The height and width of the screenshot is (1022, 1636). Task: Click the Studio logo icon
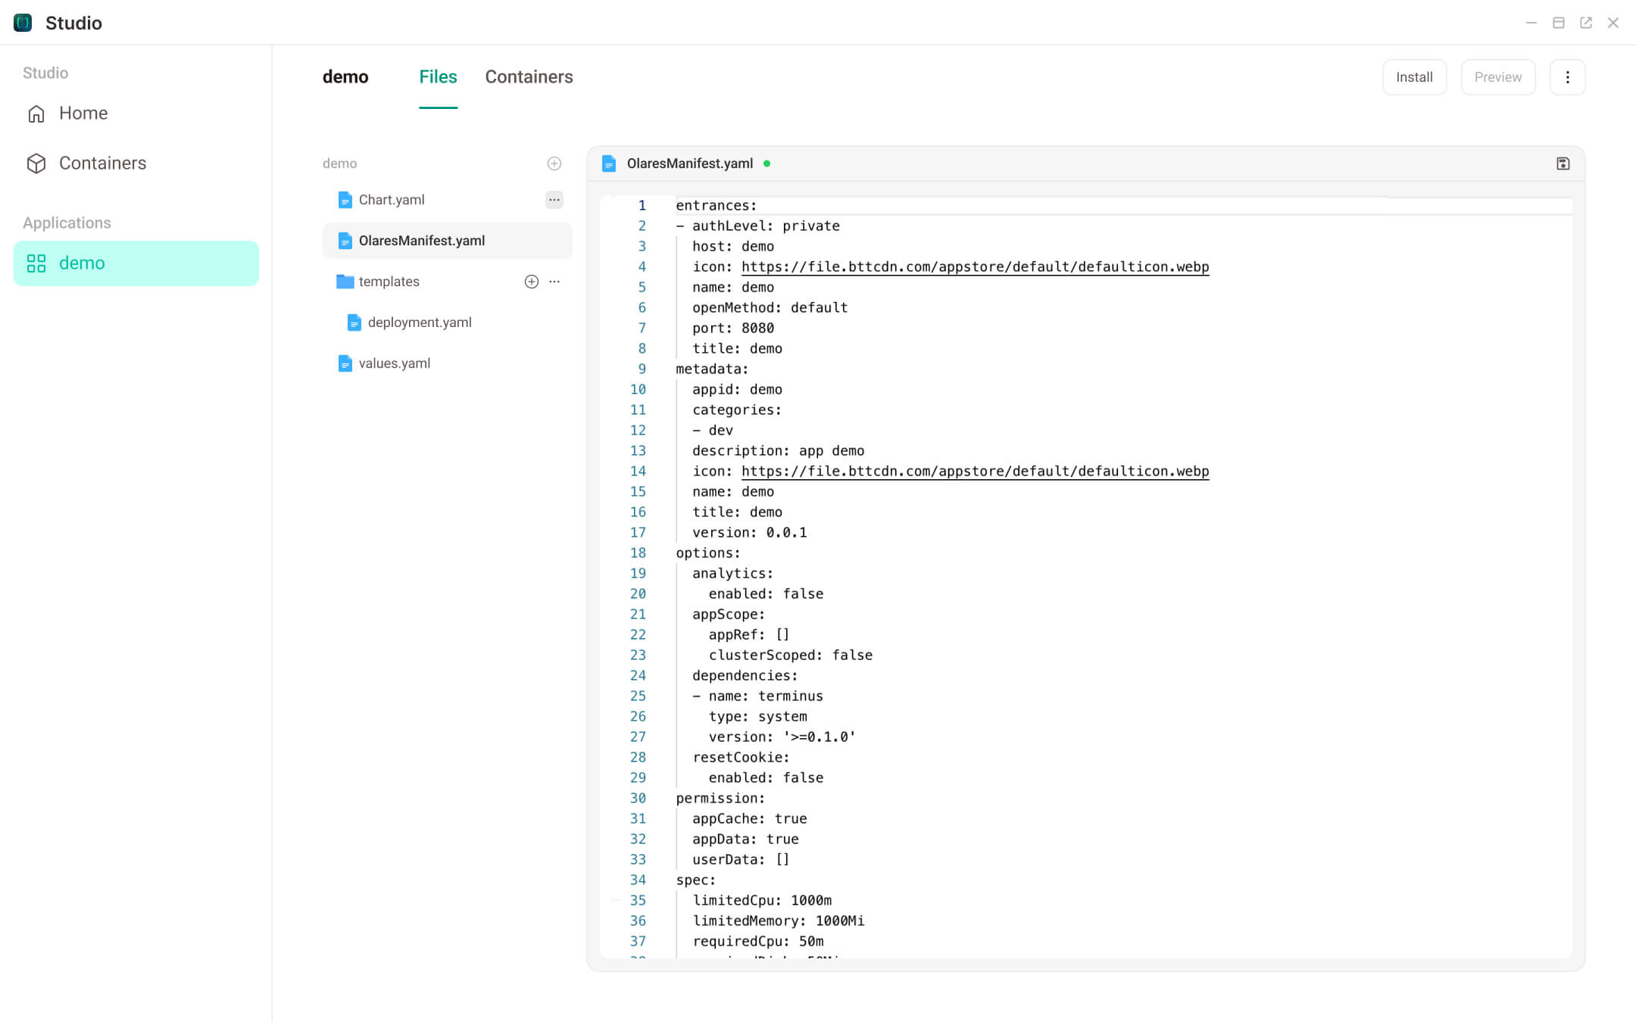click(22, 22)
